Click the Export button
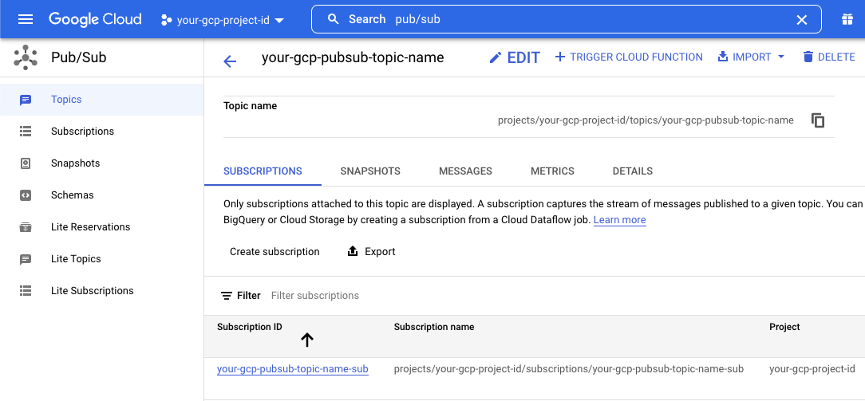 click(x=371, y=252)
